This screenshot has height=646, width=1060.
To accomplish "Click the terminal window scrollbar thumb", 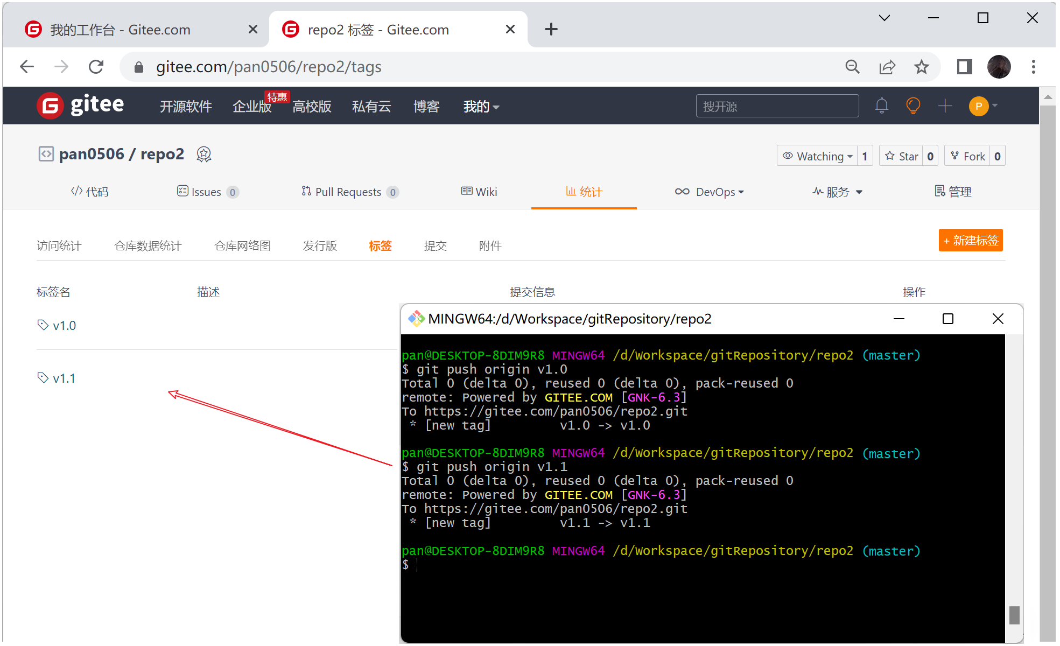I will (x=1014, y=615).
